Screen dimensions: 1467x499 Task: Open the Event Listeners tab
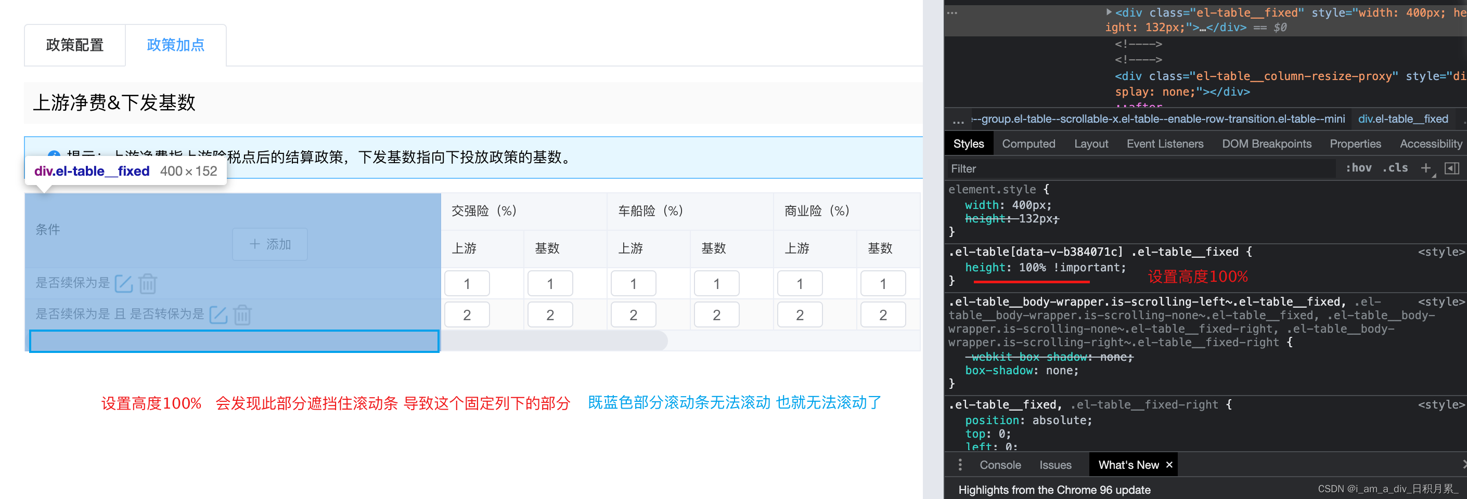[1165, 144]
